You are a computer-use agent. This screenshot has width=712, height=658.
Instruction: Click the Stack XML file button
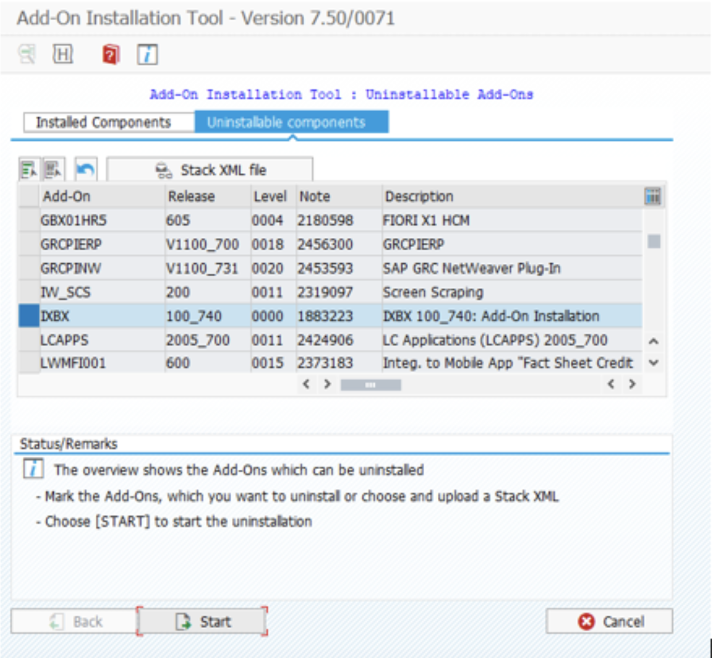tap(210, 170)
